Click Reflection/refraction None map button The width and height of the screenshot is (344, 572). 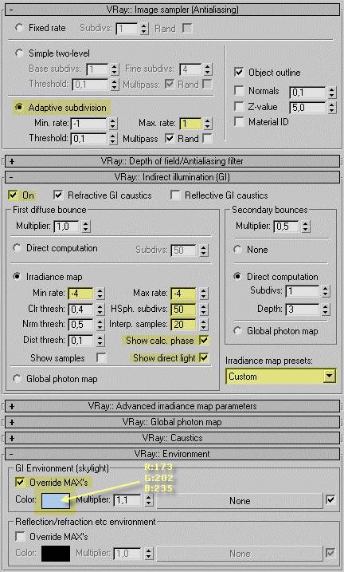[x=240, y=554]
